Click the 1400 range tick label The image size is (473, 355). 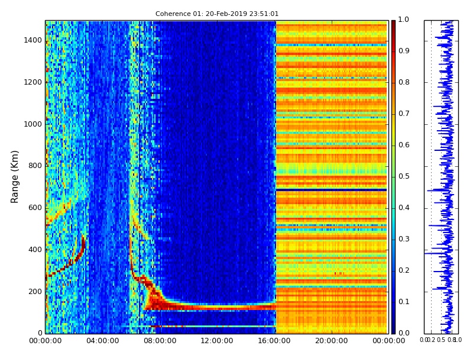(x=33, y=40)
